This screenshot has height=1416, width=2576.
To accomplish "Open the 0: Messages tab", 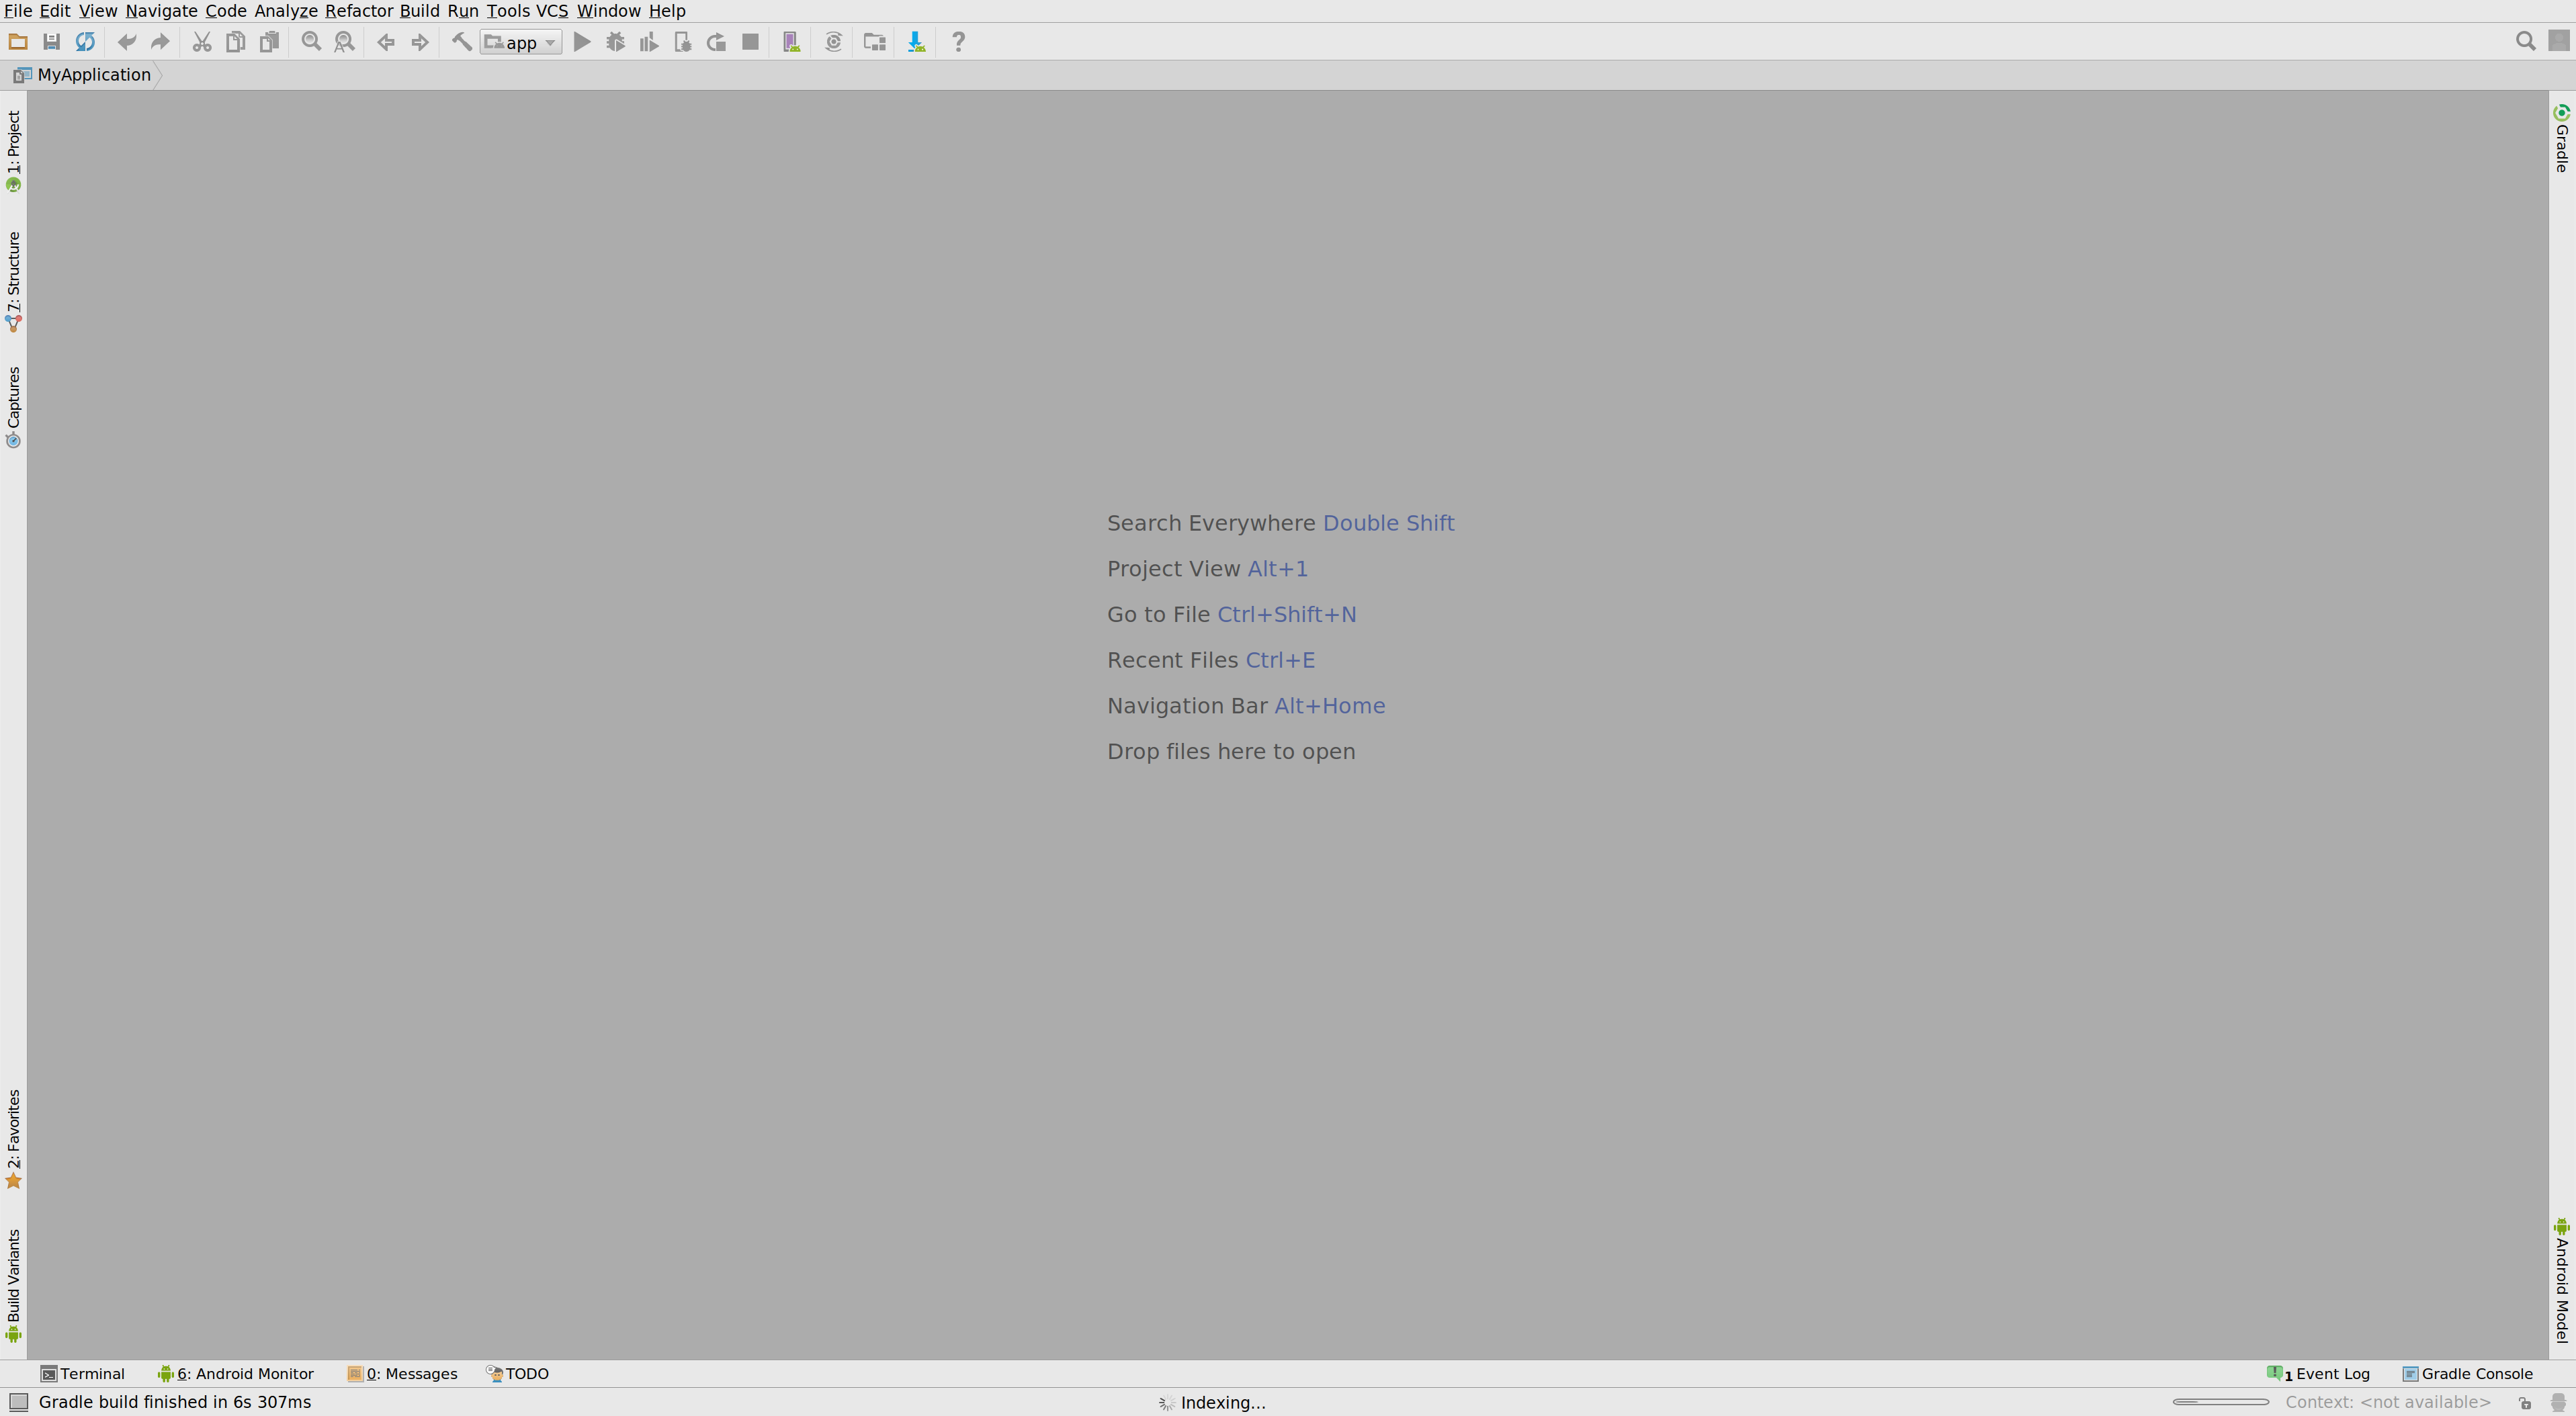I will pos(402,1374).
